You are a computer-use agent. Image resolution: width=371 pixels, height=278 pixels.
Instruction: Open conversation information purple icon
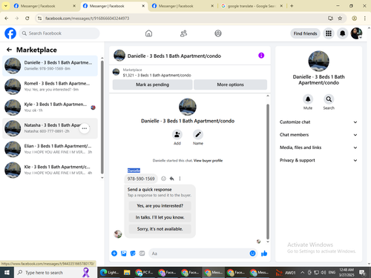[261, 56]
